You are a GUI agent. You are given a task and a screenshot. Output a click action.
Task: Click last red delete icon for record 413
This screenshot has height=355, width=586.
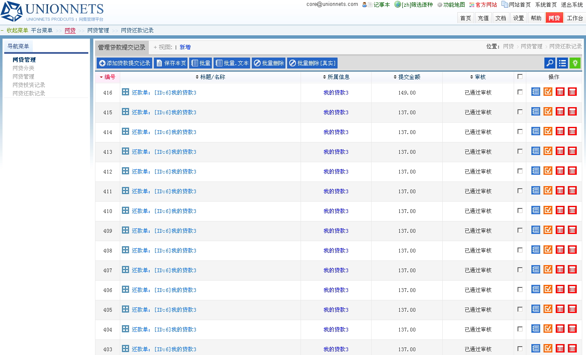point(572,151)
